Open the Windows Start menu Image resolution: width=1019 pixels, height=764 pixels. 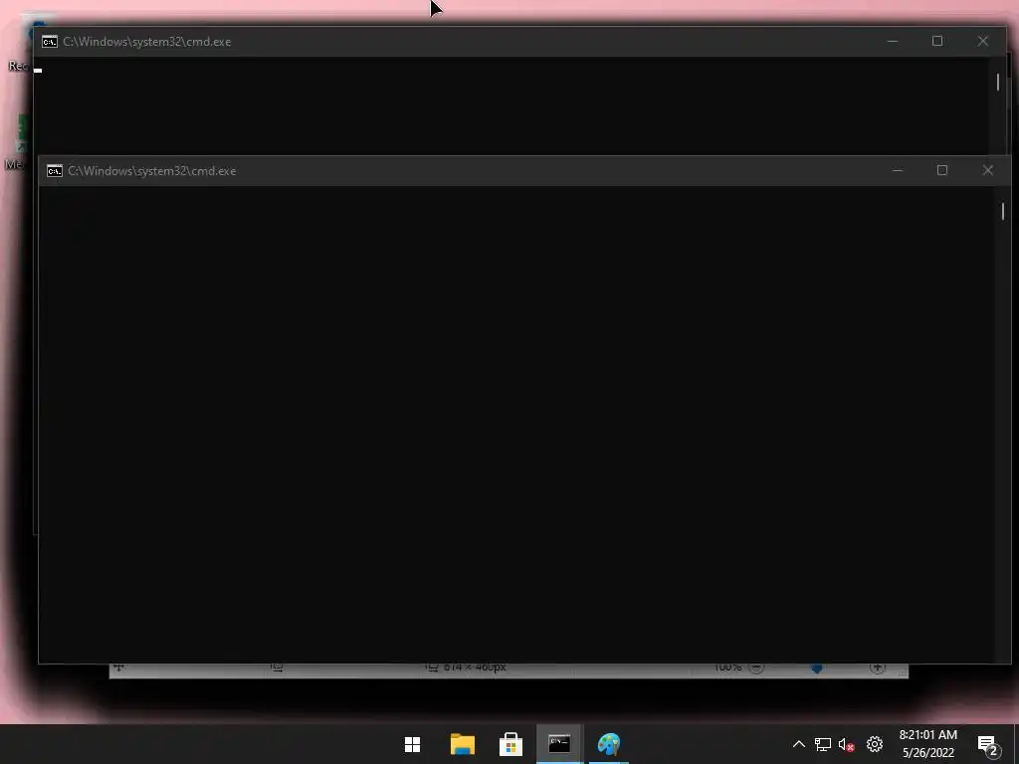click(412, 744)
